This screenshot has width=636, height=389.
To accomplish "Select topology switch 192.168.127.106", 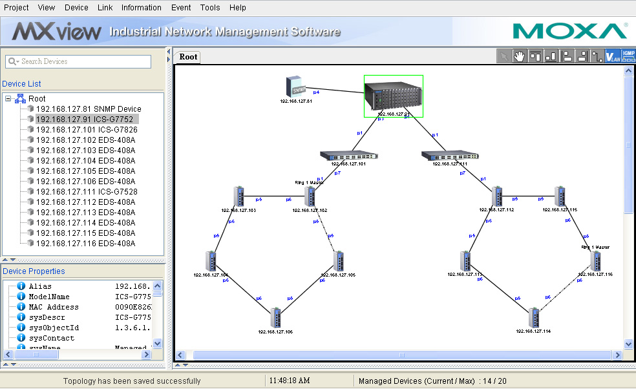I will pos(276,318).
